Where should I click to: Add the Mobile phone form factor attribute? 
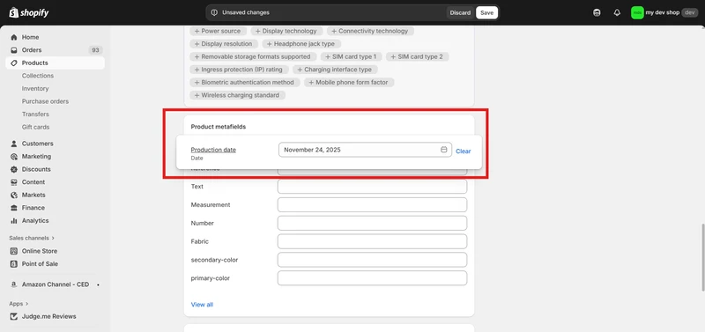349,82
